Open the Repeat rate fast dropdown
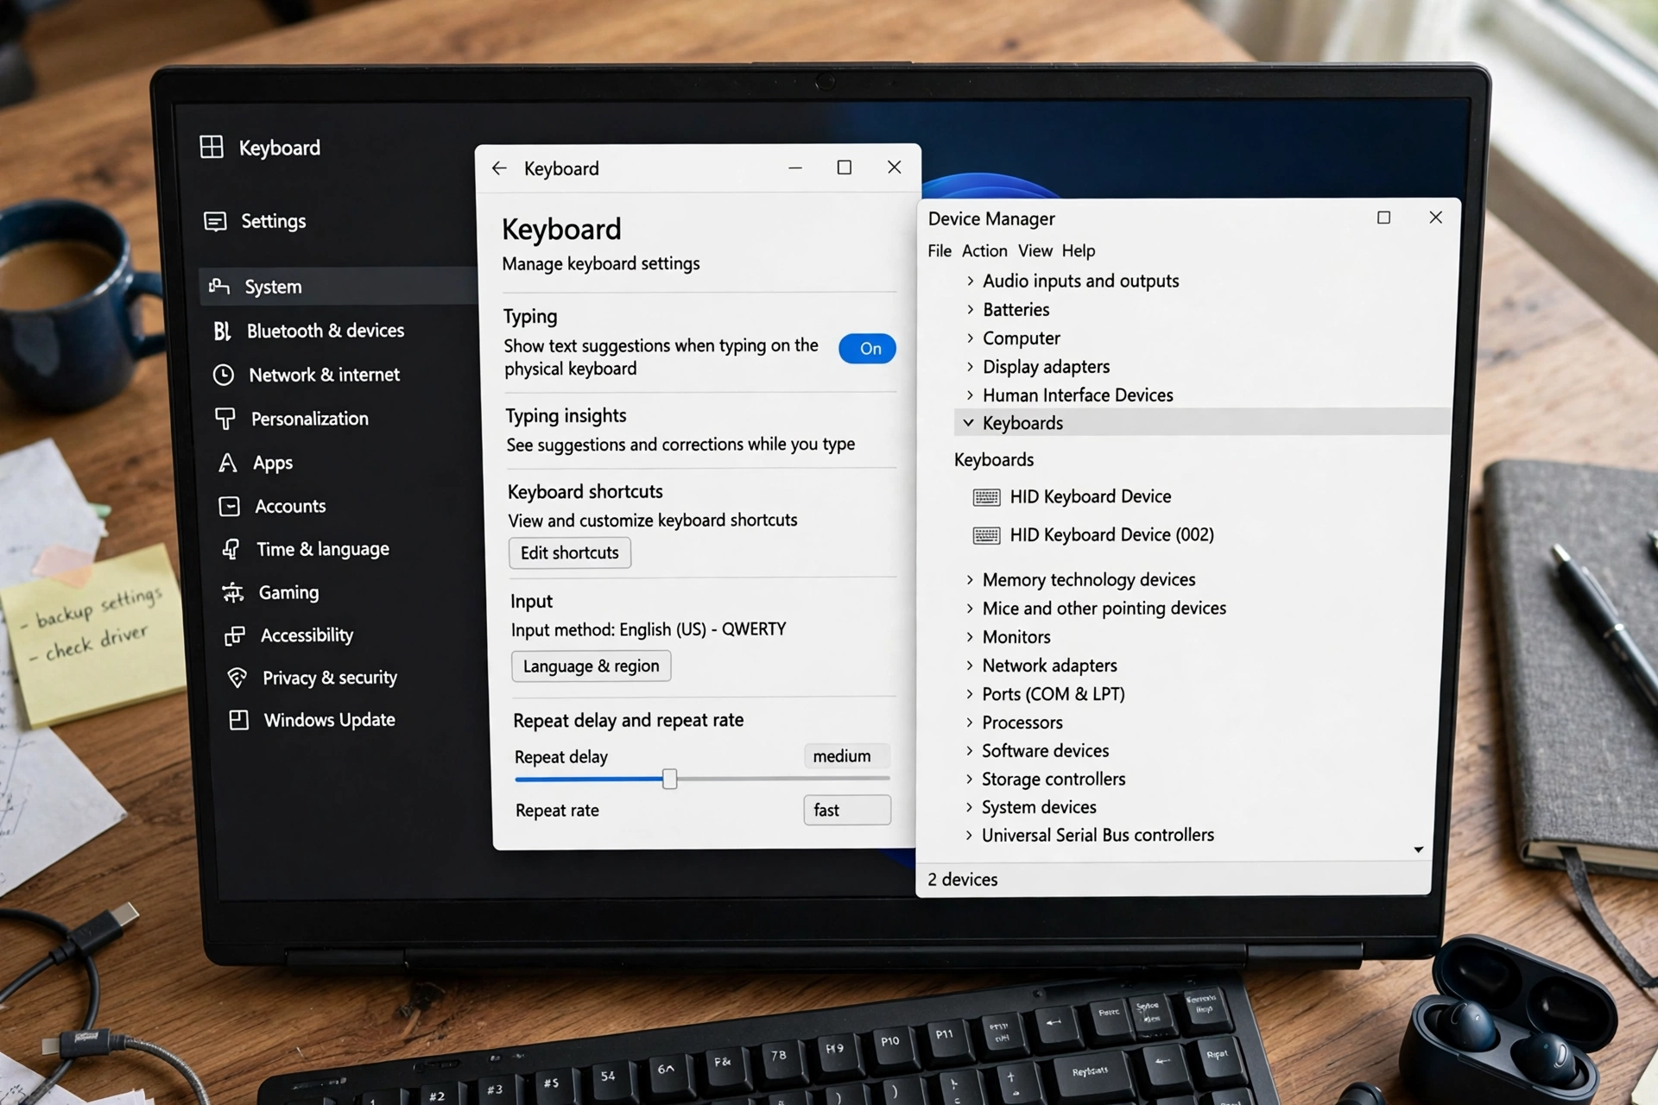This screenshot has height=1105, width=1658. (x=847, y=810)
